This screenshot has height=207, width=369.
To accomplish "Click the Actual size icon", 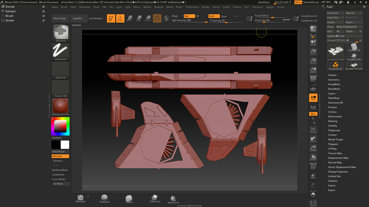I will point(313,61).
